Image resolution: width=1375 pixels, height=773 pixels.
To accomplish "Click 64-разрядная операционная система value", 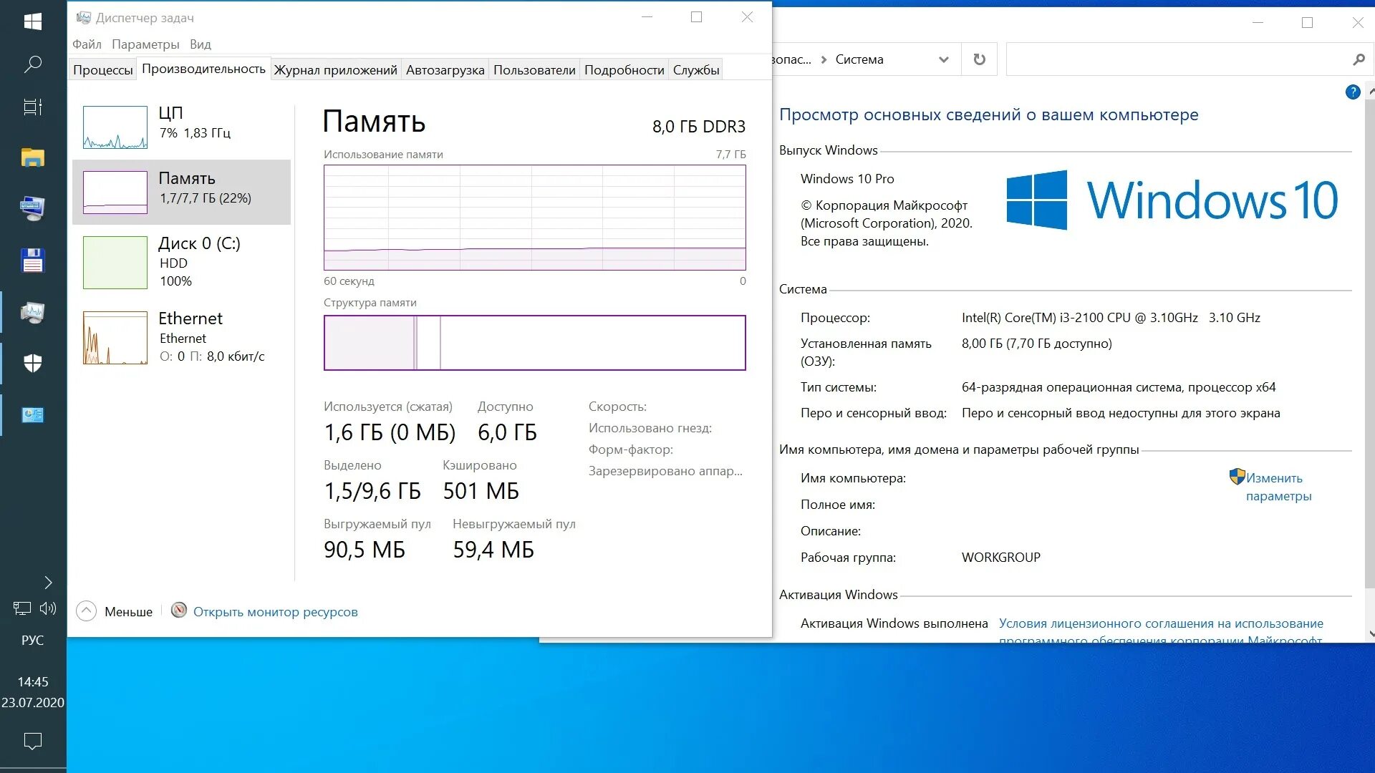I will click(x=1118, y=387).
